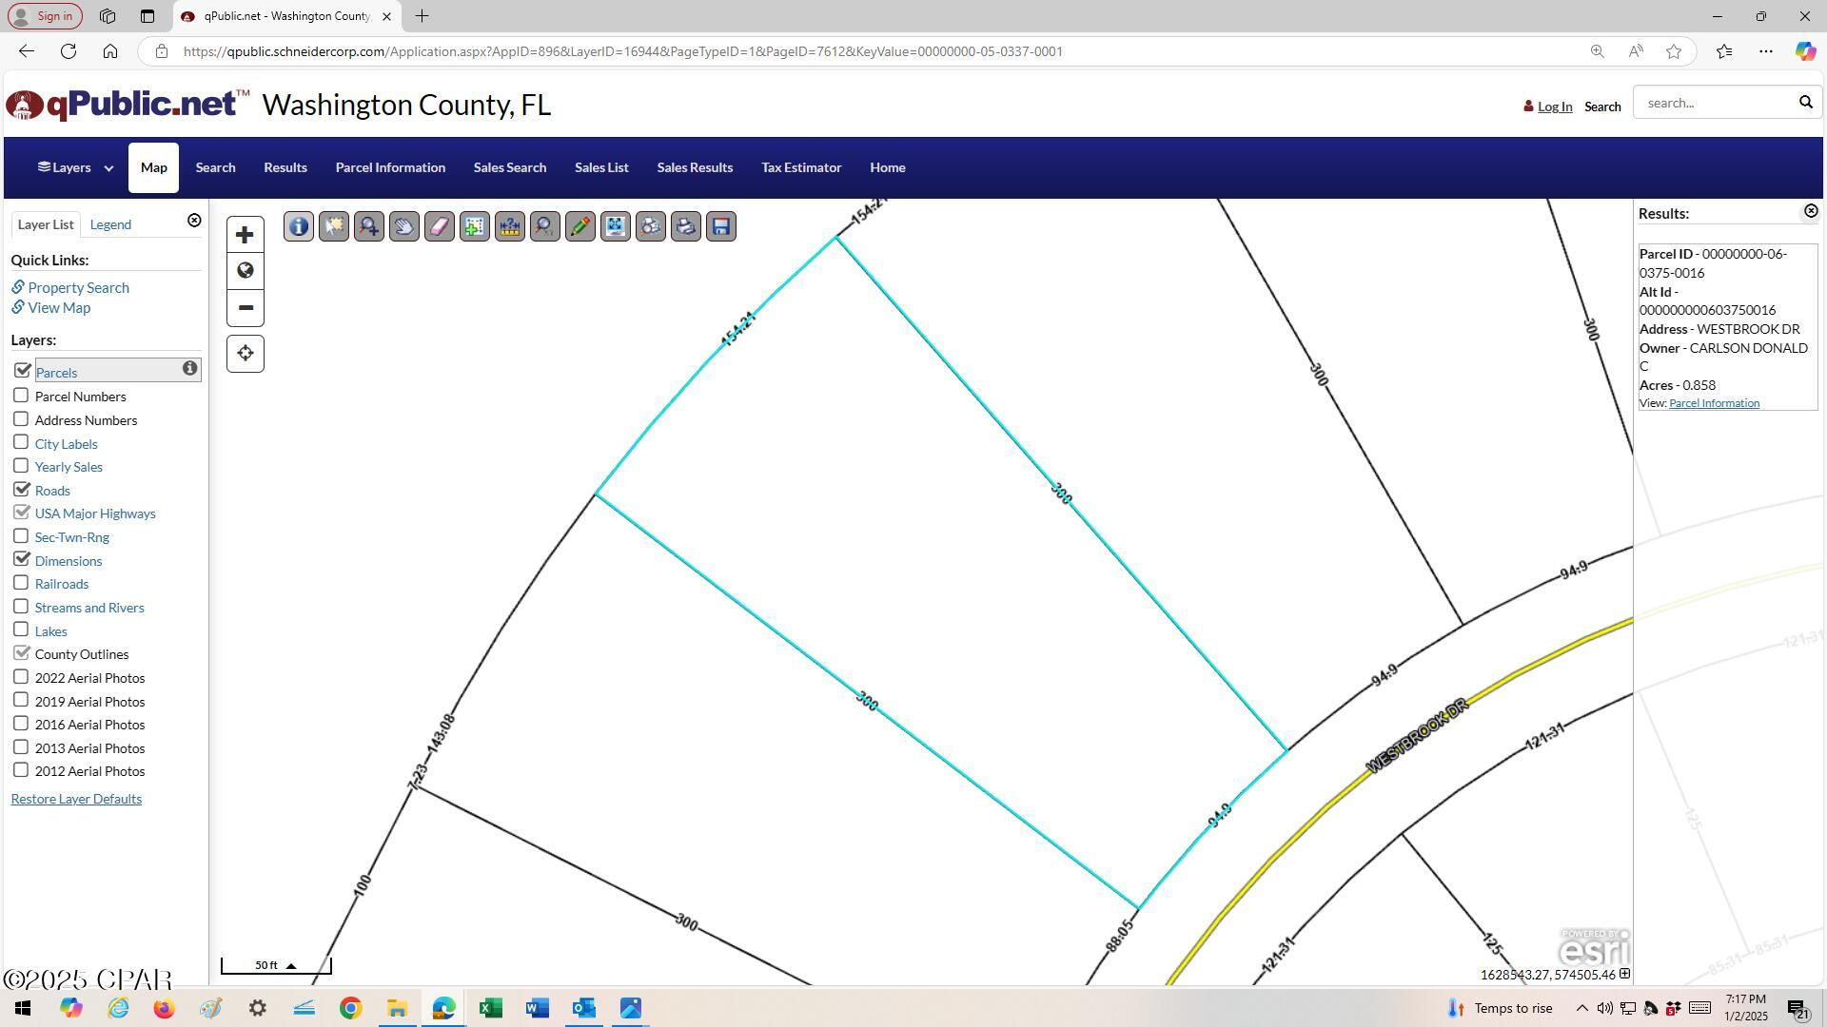Enable the Parcel Numbers layer checkbox
Image resolution: width=1827 pixels, height=1027 pixels.
pos(21,396)
